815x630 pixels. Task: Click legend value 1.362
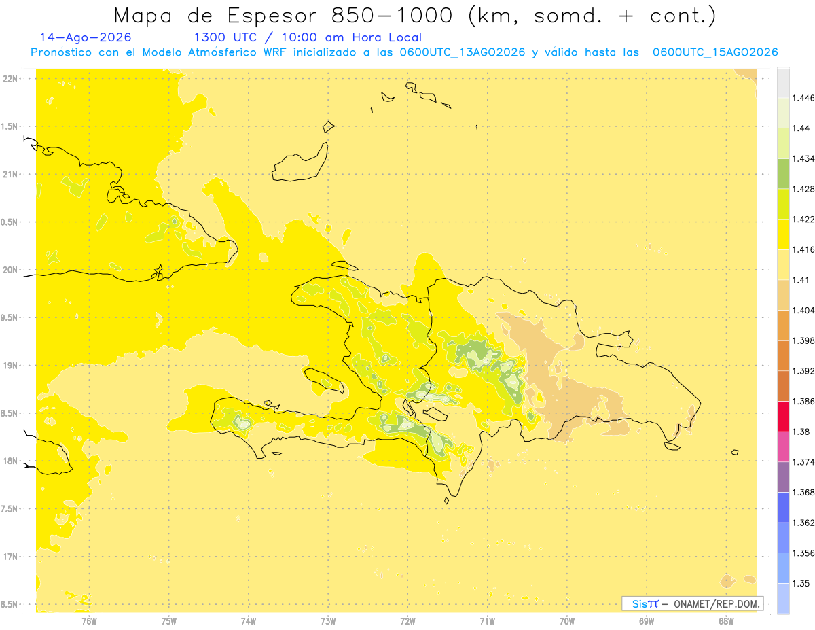[x=805, y=522]
